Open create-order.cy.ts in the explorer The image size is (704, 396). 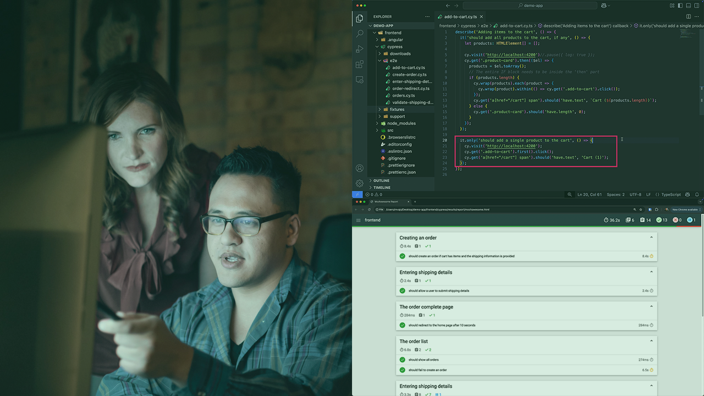click(409, 75)
